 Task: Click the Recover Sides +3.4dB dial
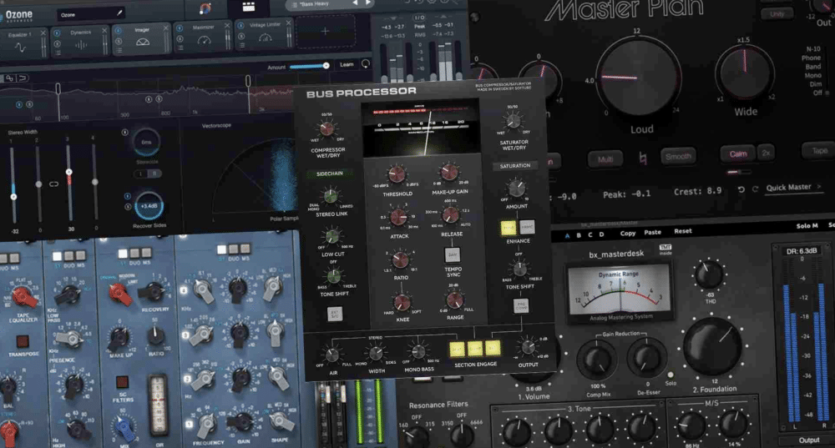(150, 205)
